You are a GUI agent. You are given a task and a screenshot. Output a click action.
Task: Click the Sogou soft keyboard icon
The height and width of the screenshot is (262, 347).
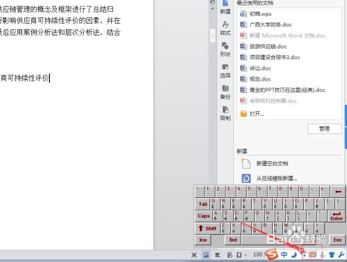click(x=312, y=255)
